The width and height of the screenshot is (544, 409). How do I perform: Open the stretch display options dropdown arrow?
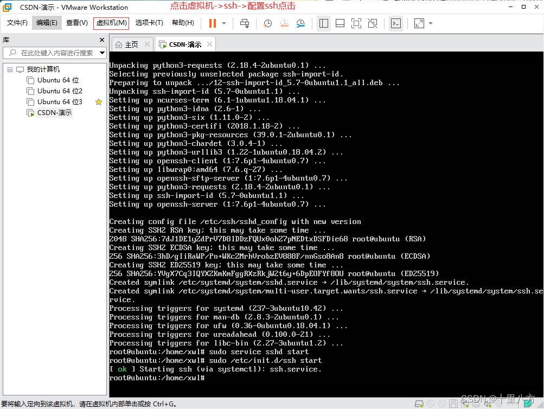point(431,23)
